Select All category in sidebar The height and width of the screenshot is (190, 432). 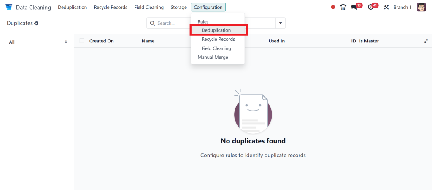(12, 42)
